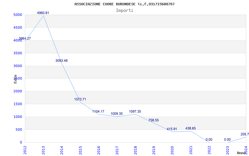
Task: Click the 3093.48 value label
Action: point(61,61)
